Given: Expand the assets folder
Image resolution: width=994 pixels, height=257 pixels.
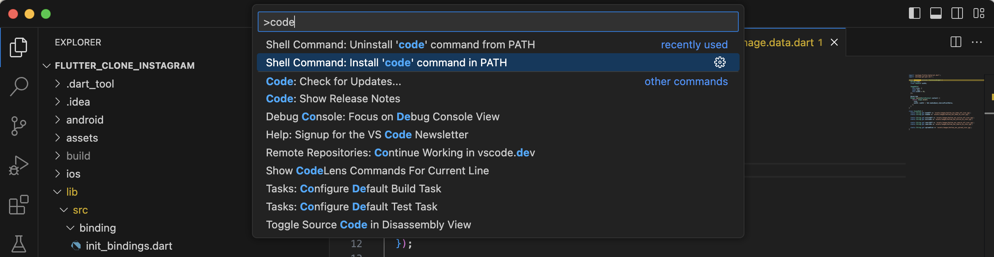Looking at the screenshot, I should pyautogui.click(x=82, y=138).
